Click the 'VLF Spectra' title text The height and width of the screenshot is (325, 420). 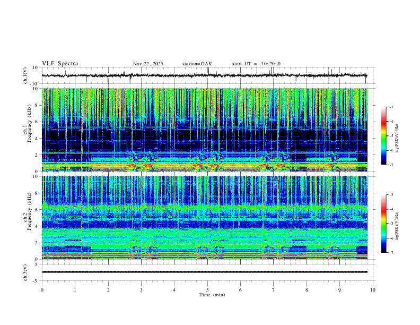coord(60,64)
